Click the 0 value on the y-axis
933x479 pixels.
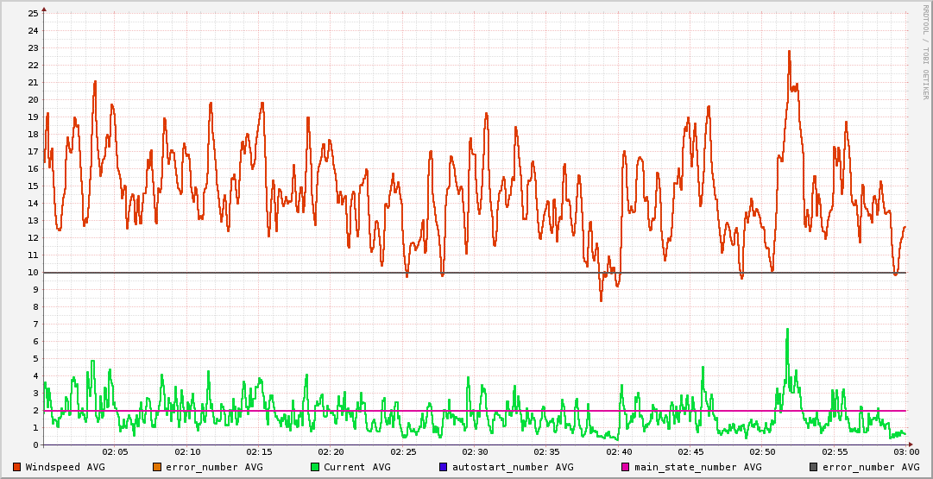pos(35,445)
